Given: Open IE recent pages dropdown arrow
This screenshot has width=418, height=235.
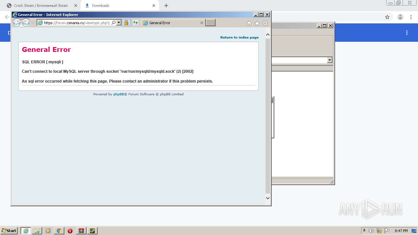Looking at the screenshot, I should pyautogui.click(x=33, y=23).
